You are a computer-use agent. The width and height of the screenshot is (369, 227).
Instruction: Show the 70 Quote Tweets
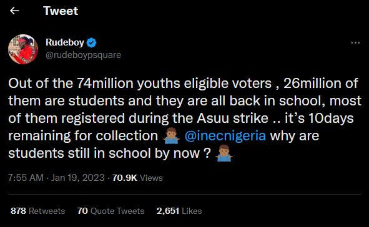pyautogui.click(x=111, y=211)
